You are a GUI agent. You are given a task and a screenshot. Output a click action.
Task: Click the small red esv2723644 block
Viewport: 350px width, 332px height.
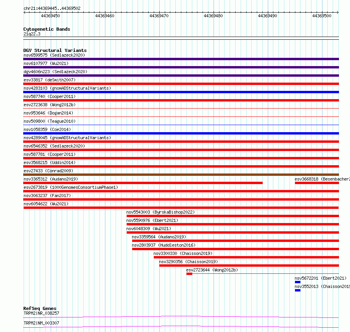(x=189, y=274)
